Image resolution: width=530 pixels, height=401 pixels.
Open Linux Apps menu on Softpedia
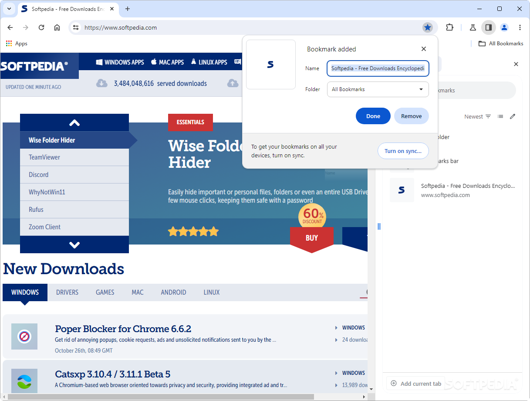pyautogui.click(x=209, y=62)
